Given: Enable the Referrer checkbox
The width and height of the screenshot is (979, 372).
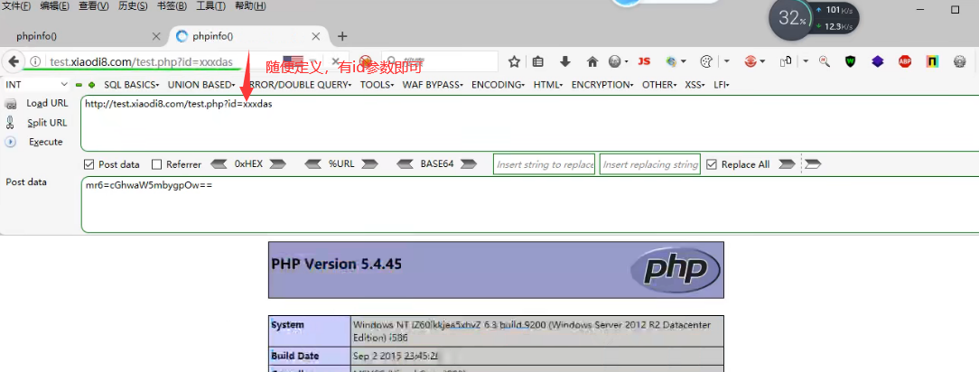Looking at the screenshot, I should pyautogui.click(x=157, y=164).
